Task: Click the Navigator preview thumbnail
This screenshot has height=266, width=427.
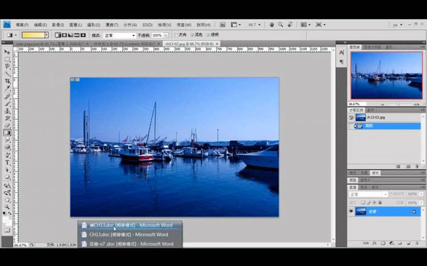Action: click(386, 75)
